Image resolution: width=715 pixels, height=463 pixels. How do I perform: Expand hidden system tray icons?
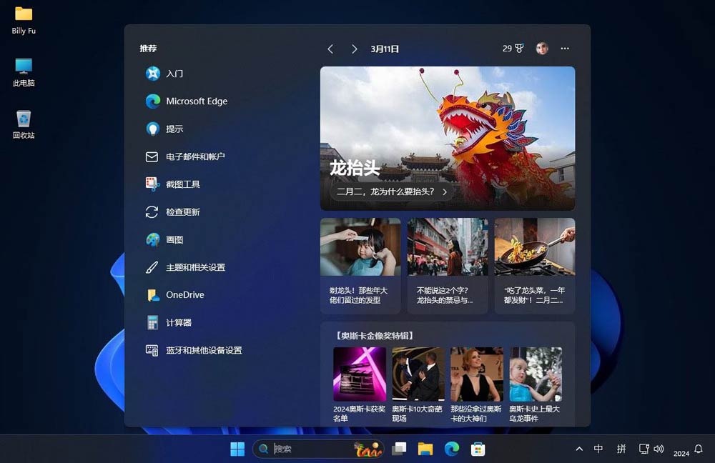[x=578, y=449]
